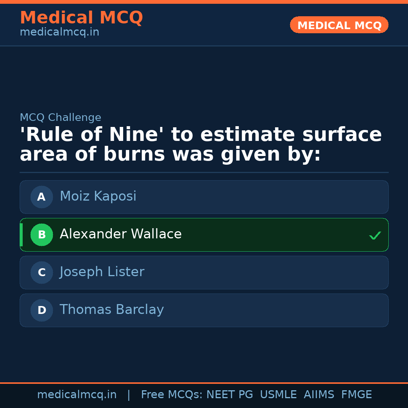Screen dimensions: 408x408
Task: Open the medicalmcq.in link in the footer
Action: (77, 395)
